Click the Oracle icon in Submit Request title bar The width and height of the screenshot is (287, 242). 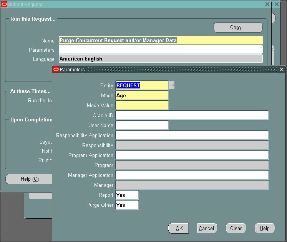(4, 4)
